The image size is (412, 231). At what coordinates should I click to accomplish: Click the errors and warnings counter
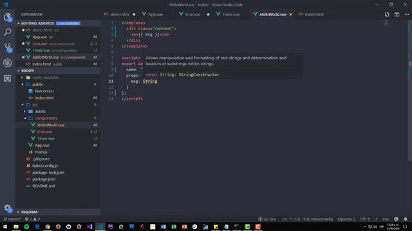(32, 219)
